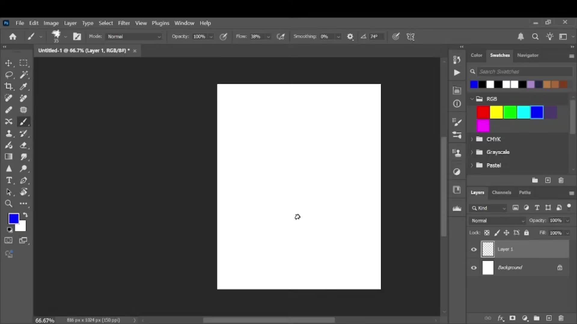Expand the Grayscale swatch group
This screenshot has height=324, width=577.
point(472,152)
